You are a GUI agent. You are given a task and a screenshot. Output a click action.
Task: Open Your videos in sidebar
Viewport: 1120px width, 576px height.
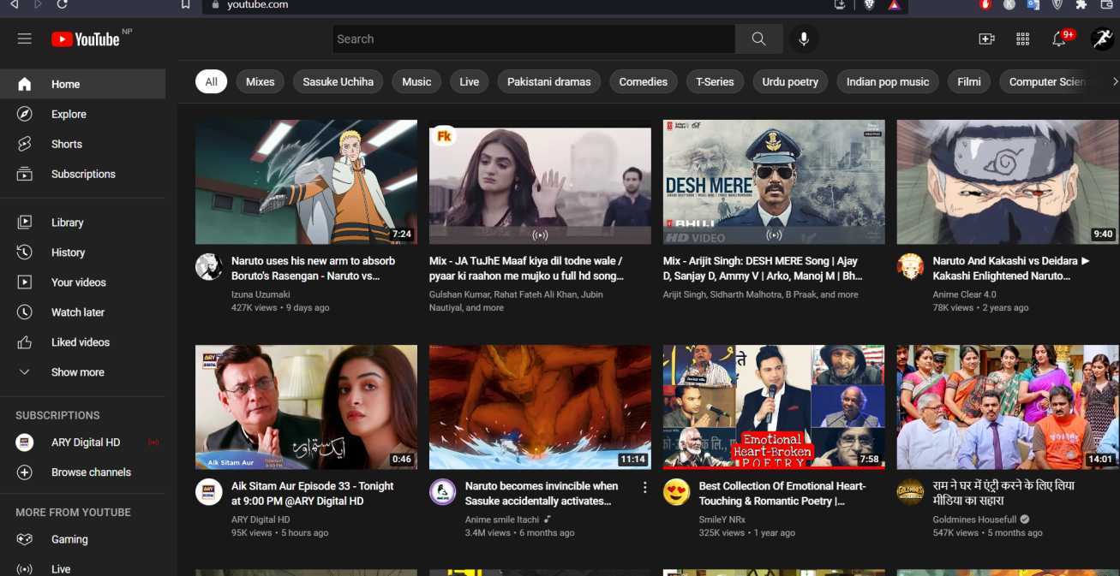tap(83, 282)
